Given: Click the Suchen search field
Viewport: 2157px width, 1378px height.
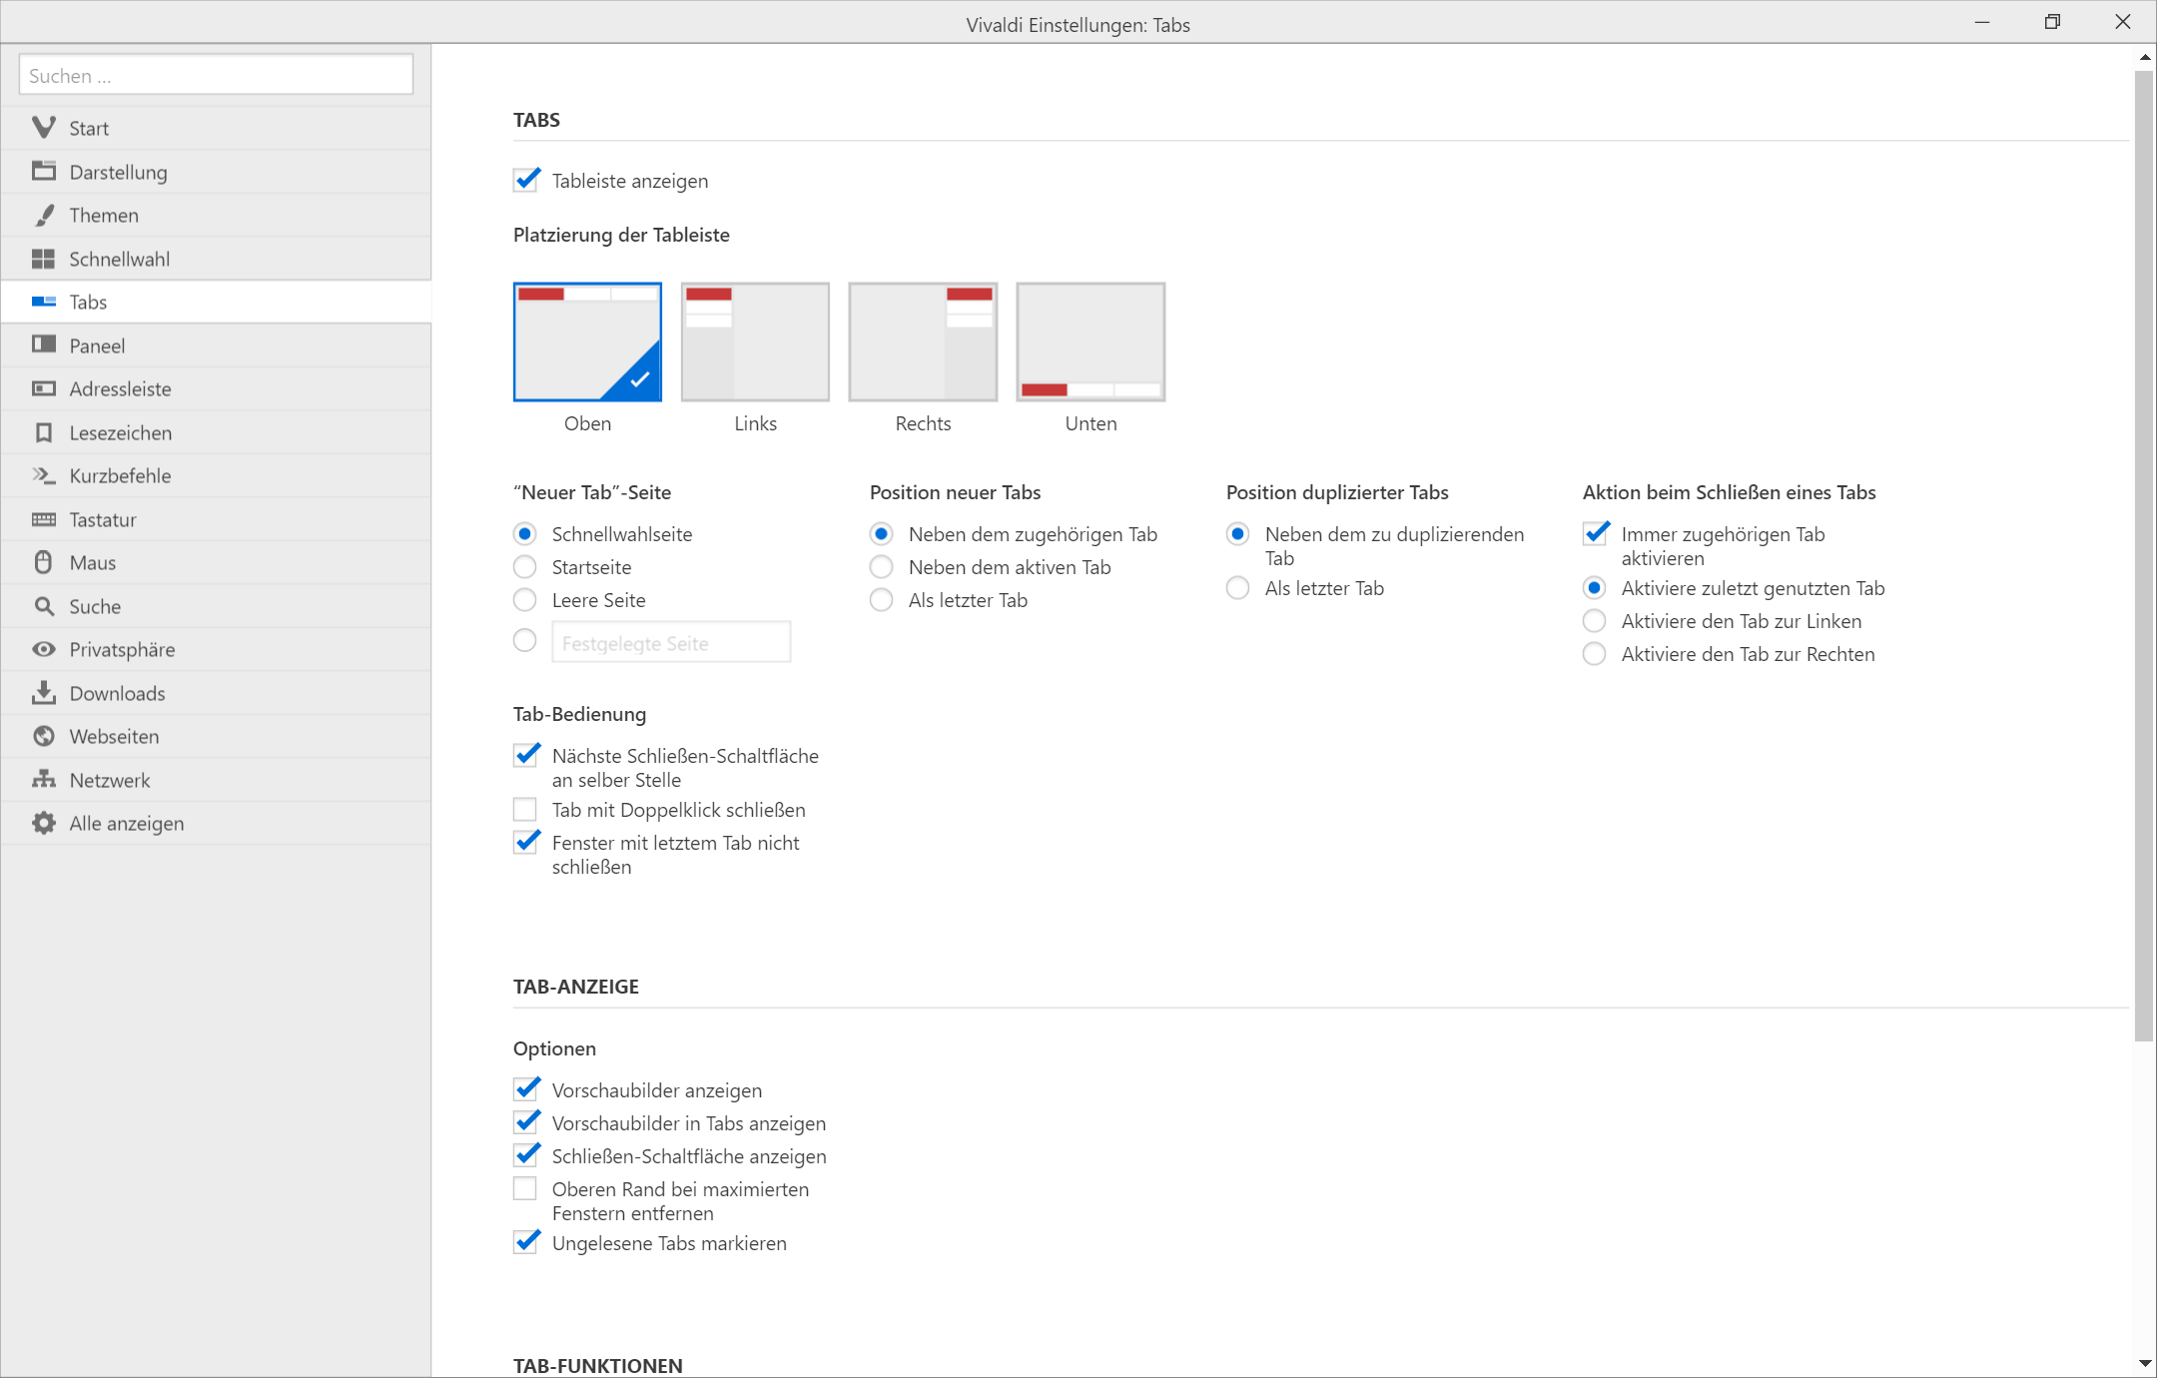Looking at the screenshot, I should coord(216,75).
